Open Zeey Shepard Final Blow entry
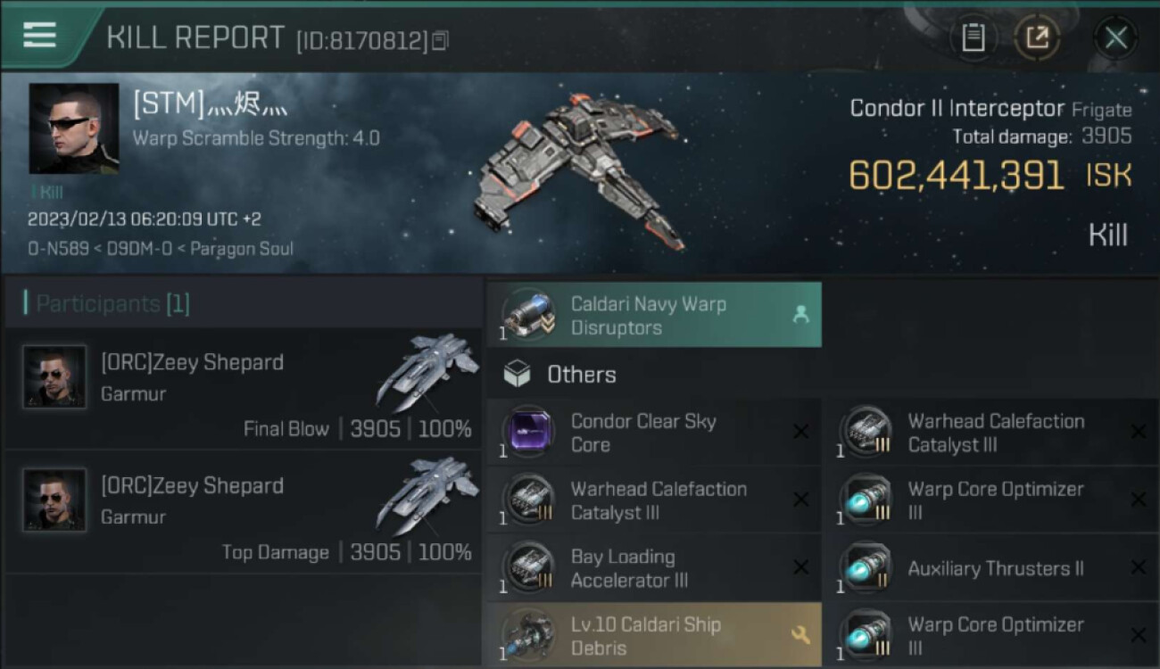This screenshot has width=1160, height=669. pyautogui.click(x=244, y=389)
